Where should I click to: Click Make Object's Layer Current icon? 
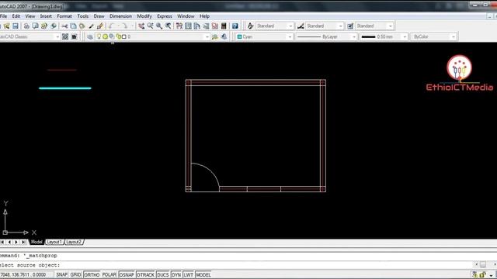215,36
